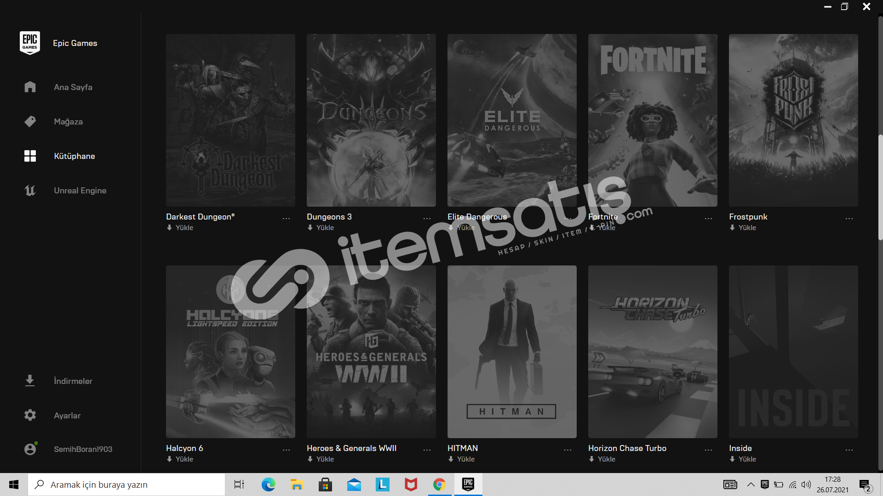Click Yükle under Heroes & Generals WWII

click(x=321, y=459)
